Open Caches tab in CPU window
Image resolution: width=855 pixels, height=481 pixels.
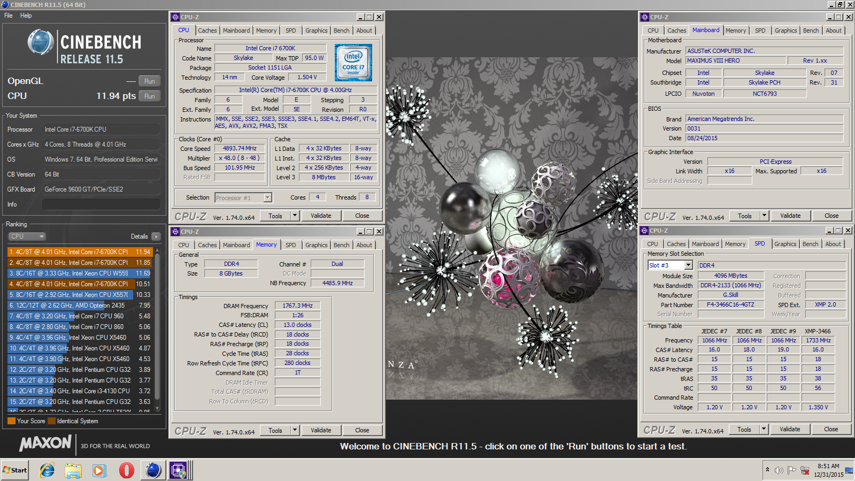point(207,30)
